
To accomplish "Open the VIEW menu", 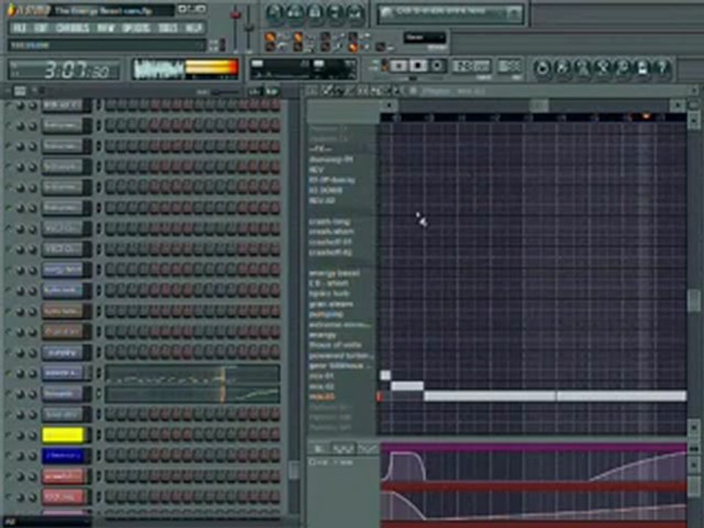I will pyautogui.click(x=106, y=29).
